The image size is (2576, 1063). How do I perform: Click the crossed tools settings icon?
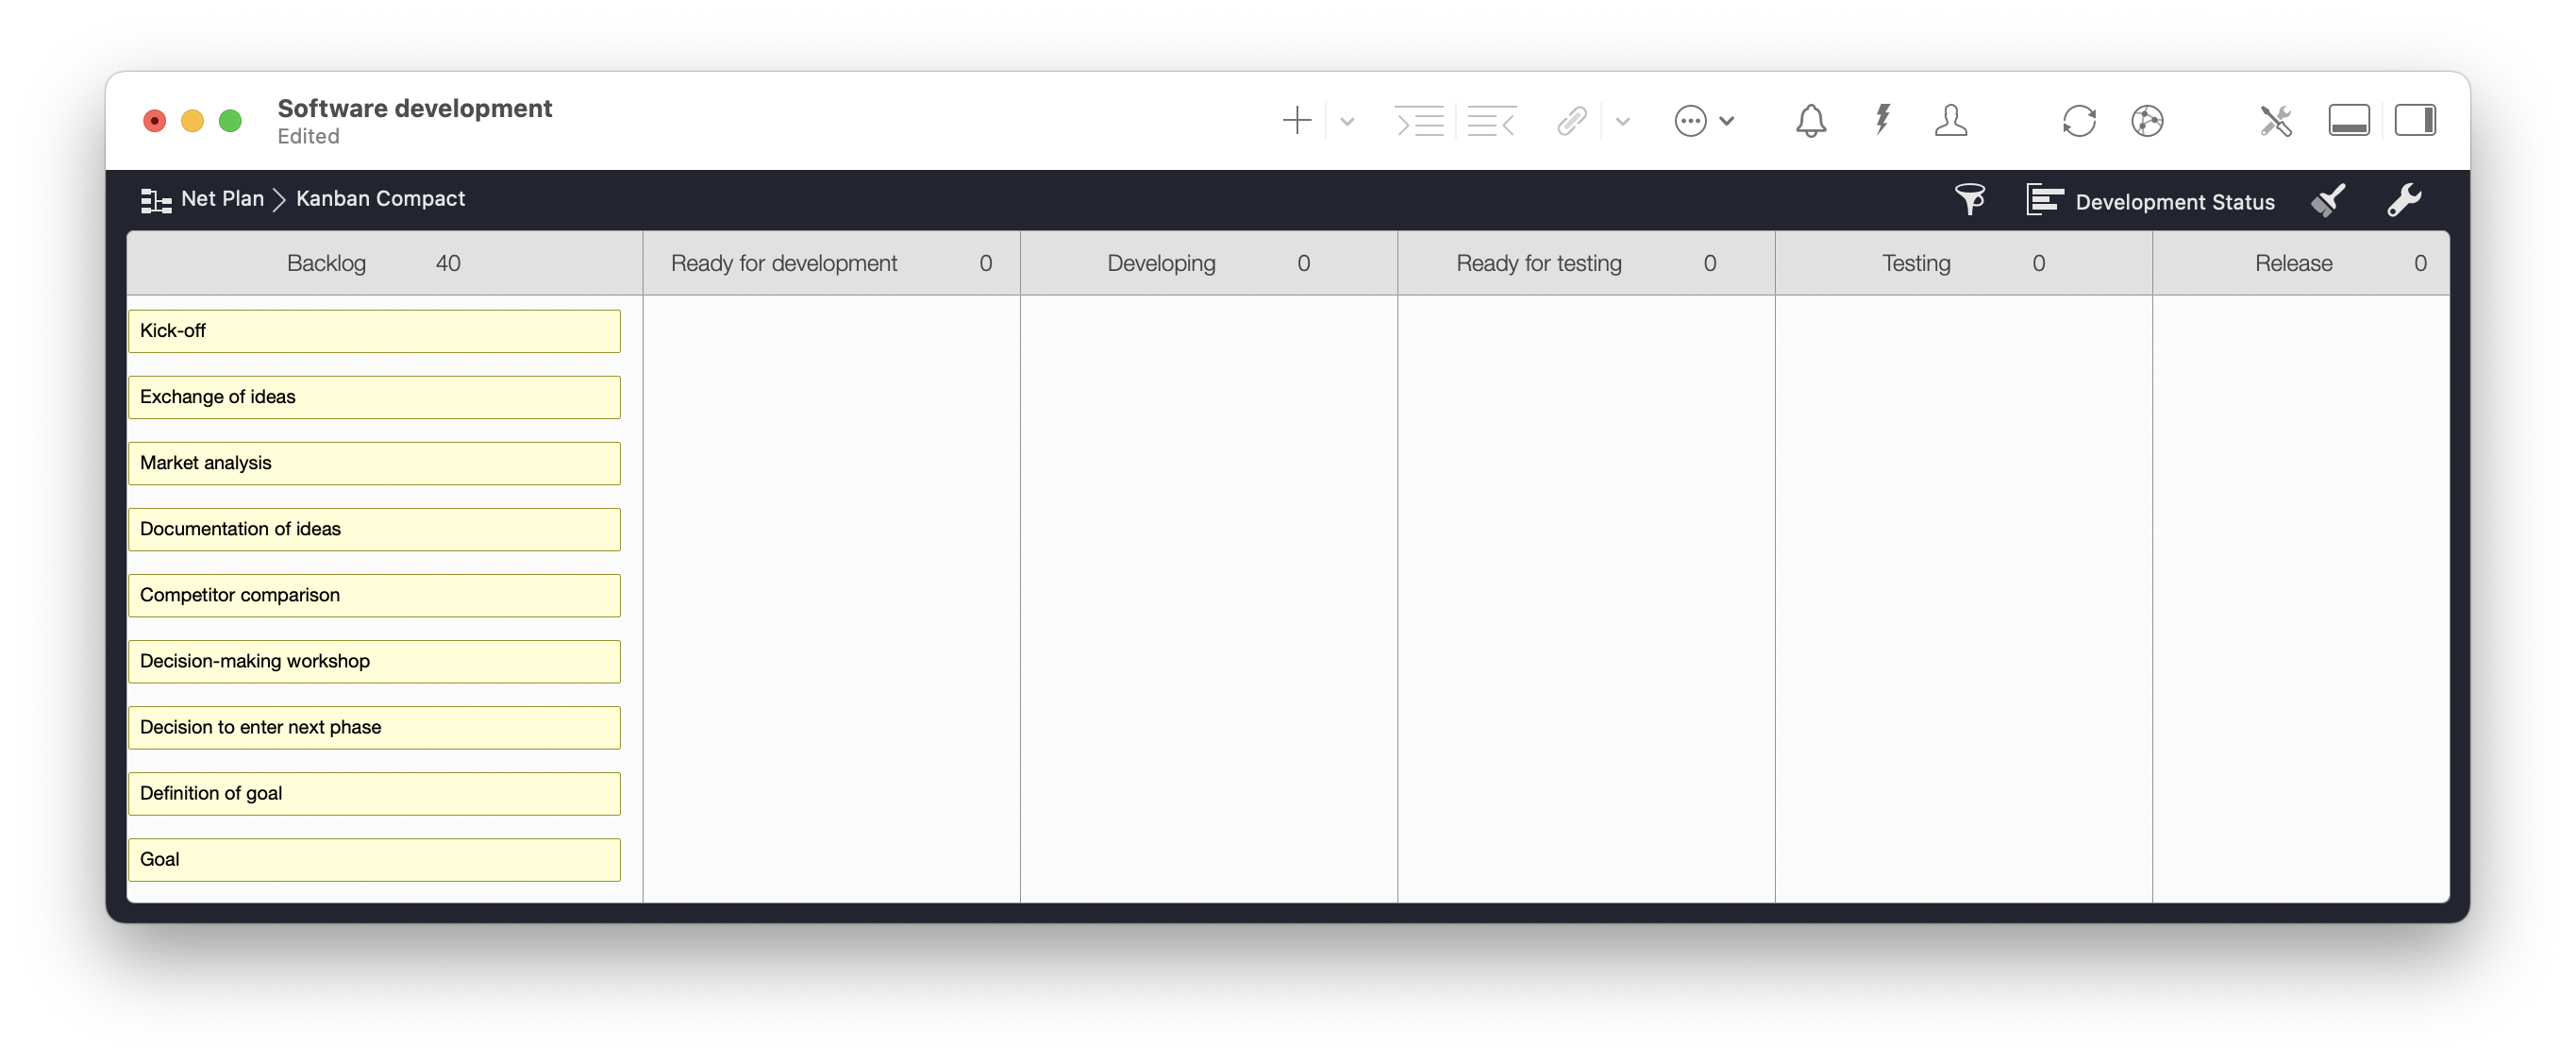coord(2275,121)
